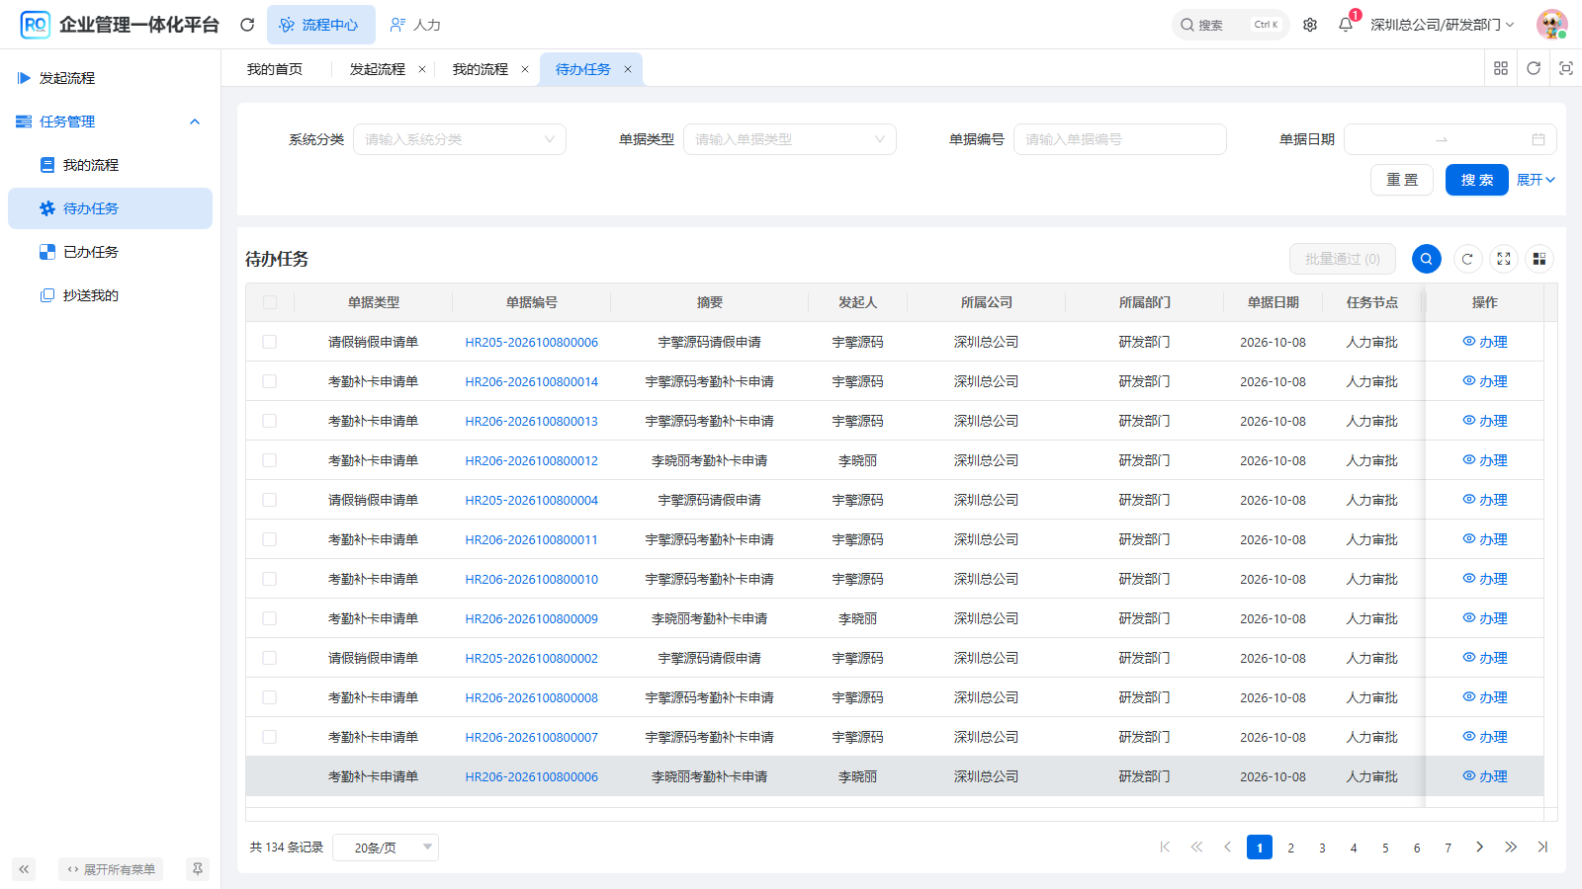Viewport: 1582px width, 889px height.
Task: Check the row HR206-2026100800013
Action: (269, 421)
